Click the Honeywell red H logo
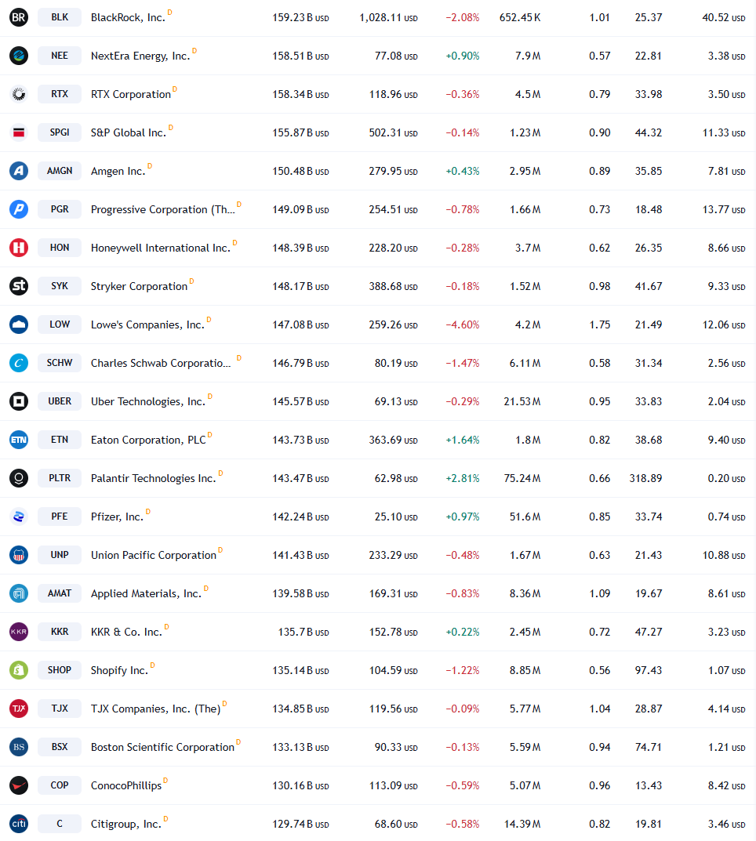This screenshot has height=841, width=756. pos(19,248)
